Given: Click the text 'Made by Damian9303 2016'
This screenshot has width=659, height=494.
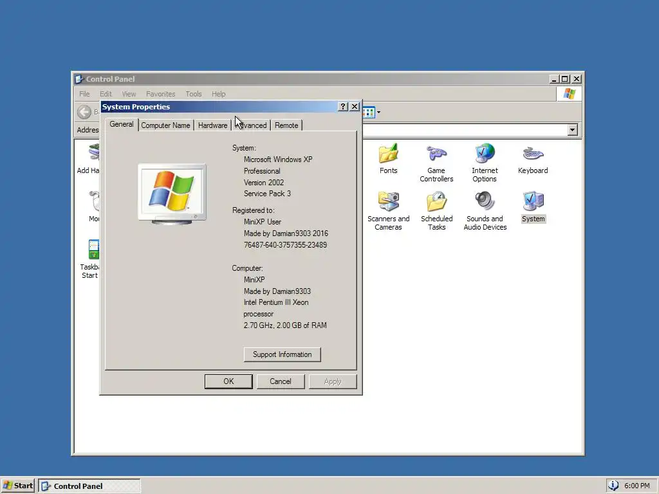Looking at the screenshot, I should pyautogui.click(x=286, y=233).
